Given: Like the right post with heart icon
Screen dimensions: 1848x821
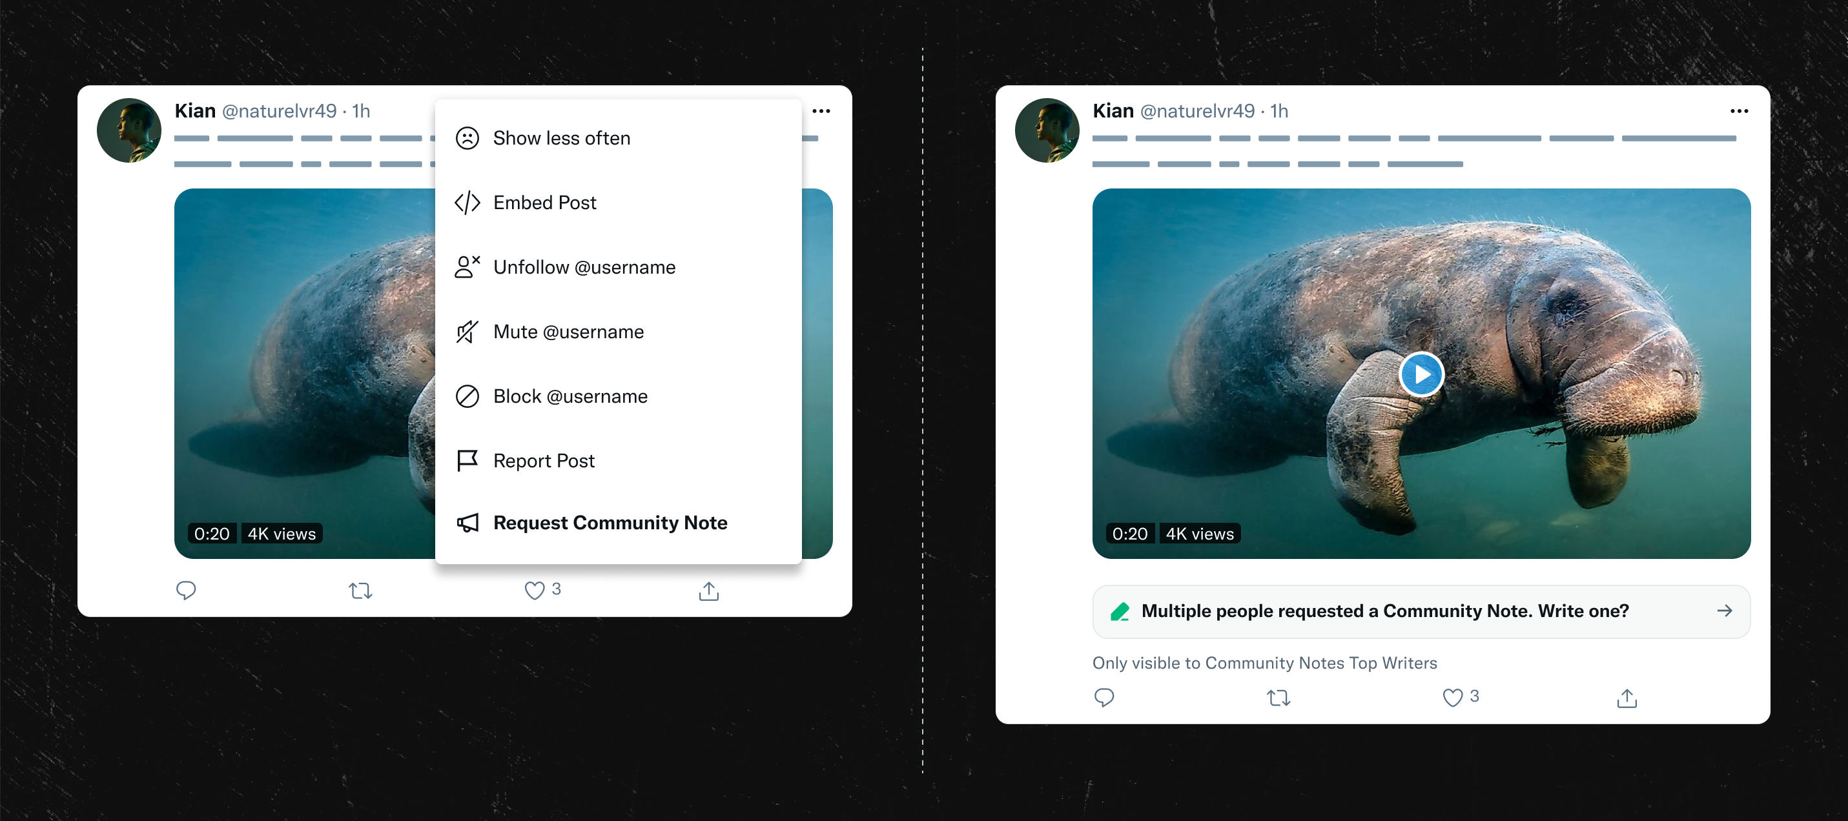Looking at the screenshot, I should (x=1452, y=697).
